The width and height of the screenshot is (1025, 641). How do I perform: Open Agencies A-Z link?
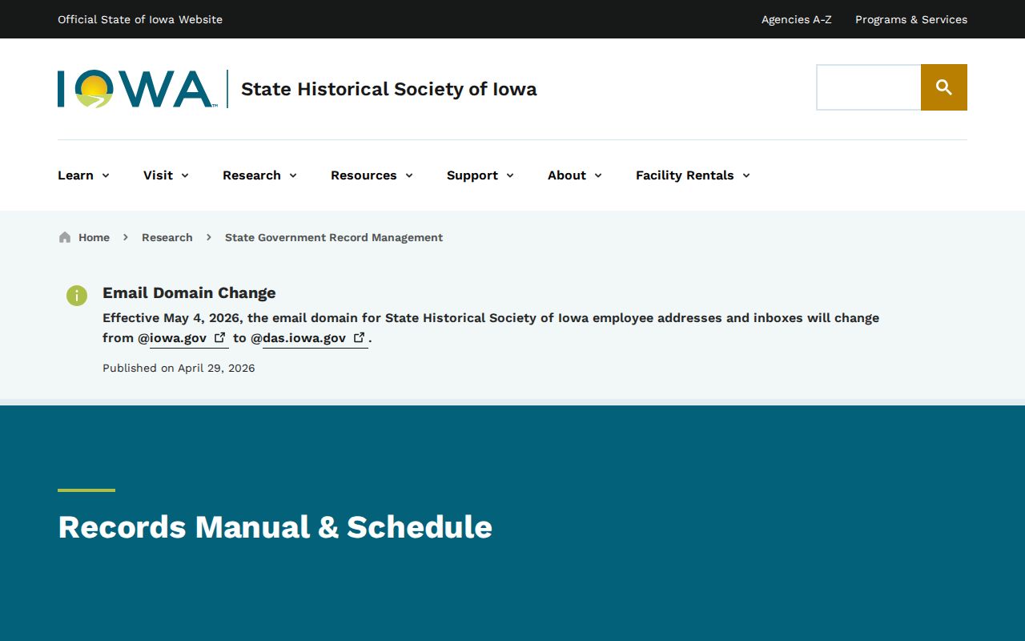pyautogui.click(x=797, y=19)
